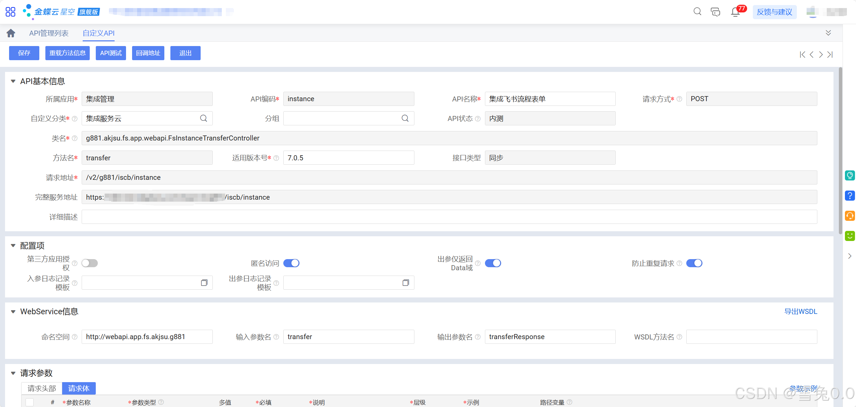Turn off the 匿名访问 switch
This screenshot has height=407, width=856.
291,263
